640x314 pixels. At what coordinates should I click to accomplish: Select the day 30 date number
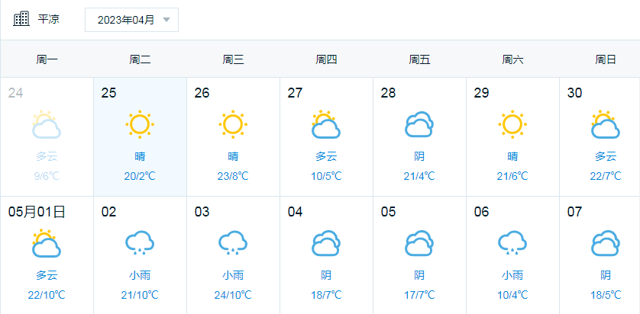[x=574, y=93]
